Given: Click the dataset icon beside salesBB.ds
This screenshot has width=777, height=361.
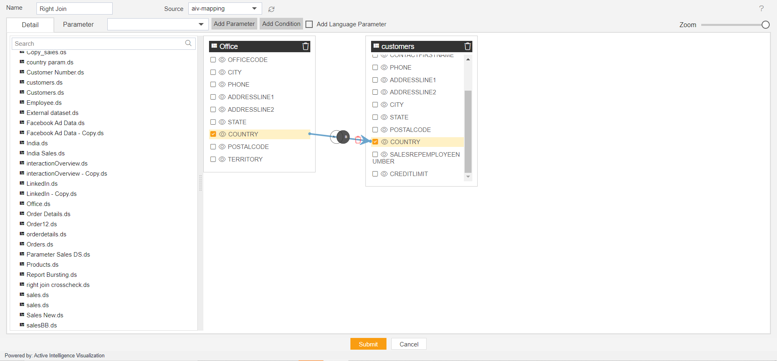Looking at the screenshot, I should pos(22,325).
